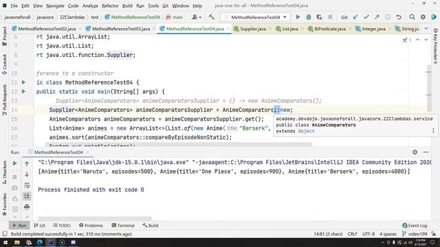The image size is (440, 247).
Task: Open the Navigate menu
Action: click(x=55, y=5)
